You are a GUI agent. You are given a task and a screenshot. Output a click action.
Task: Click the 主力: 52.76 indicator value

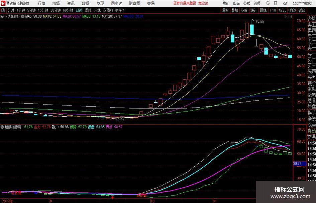pyautogui.click(x=42, y=127)
